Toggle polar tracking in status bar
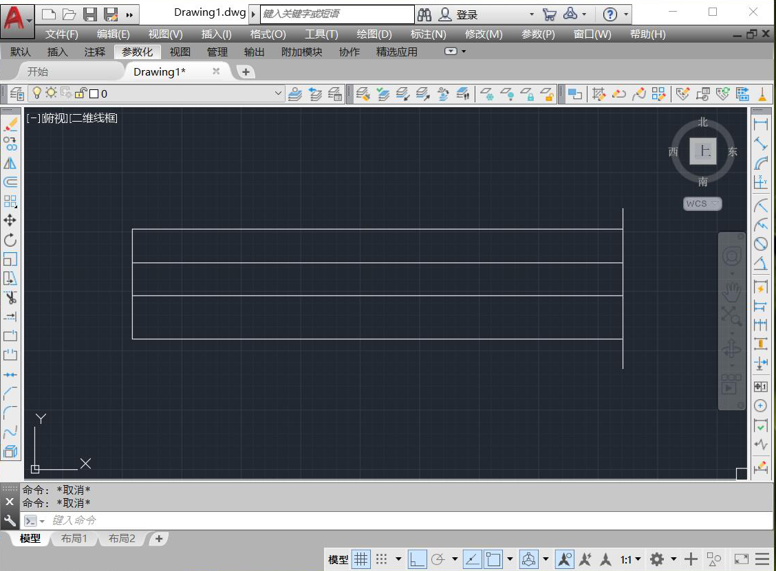776x571 pixels. click(438, 559)
